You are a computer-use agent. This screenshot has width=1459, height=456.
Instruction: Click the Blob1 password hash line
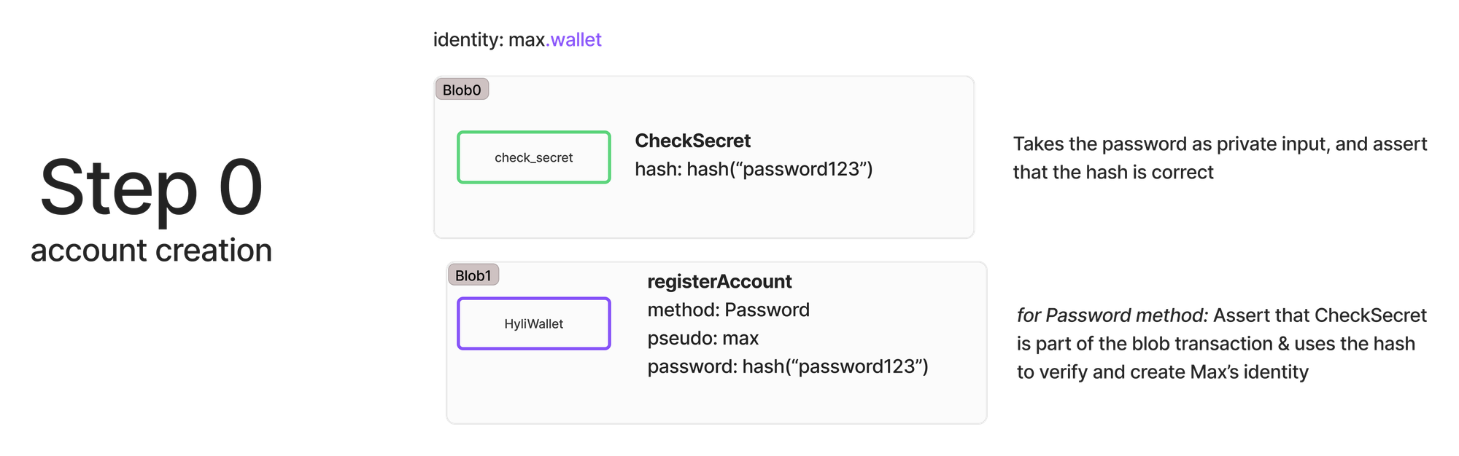pyautogui.click(x=788, y=366)
